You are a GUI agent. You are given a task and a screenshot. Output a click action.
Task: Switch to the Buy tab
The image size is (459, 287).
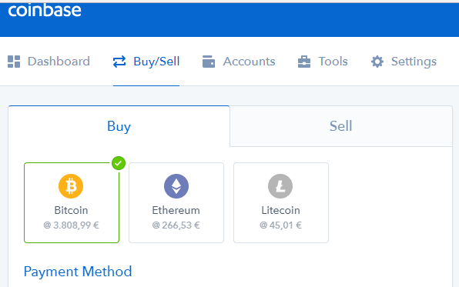119,126
